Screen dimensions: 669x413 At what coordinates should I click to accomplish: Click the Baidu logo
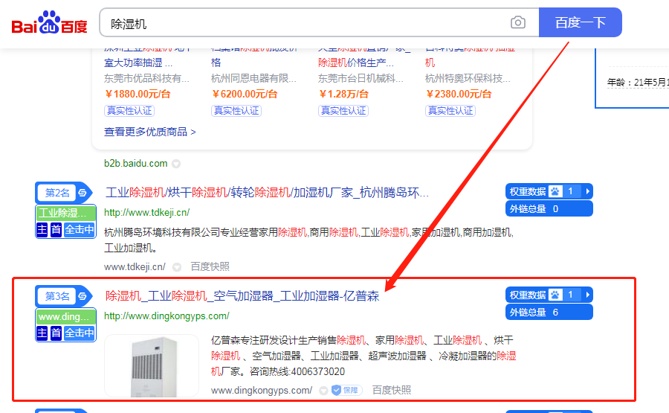pos(49,23)
